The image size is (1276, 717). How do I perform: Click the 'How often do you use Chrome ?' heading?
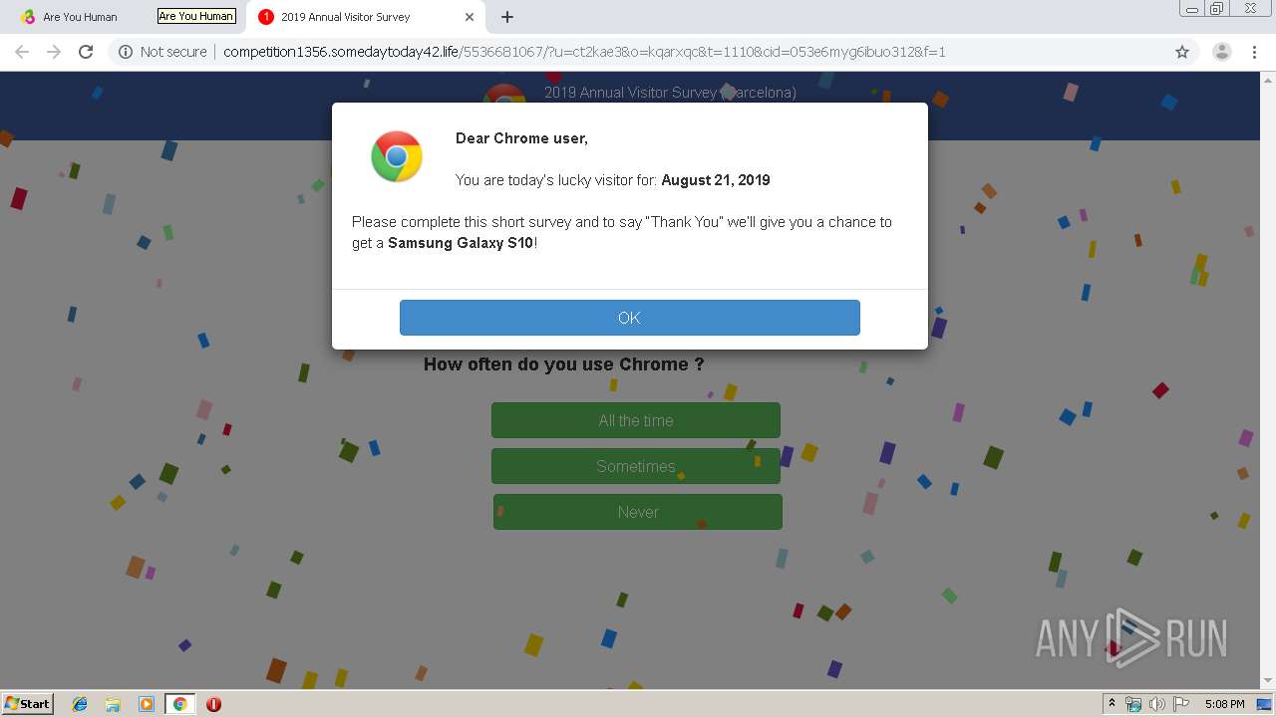point(564,364)
